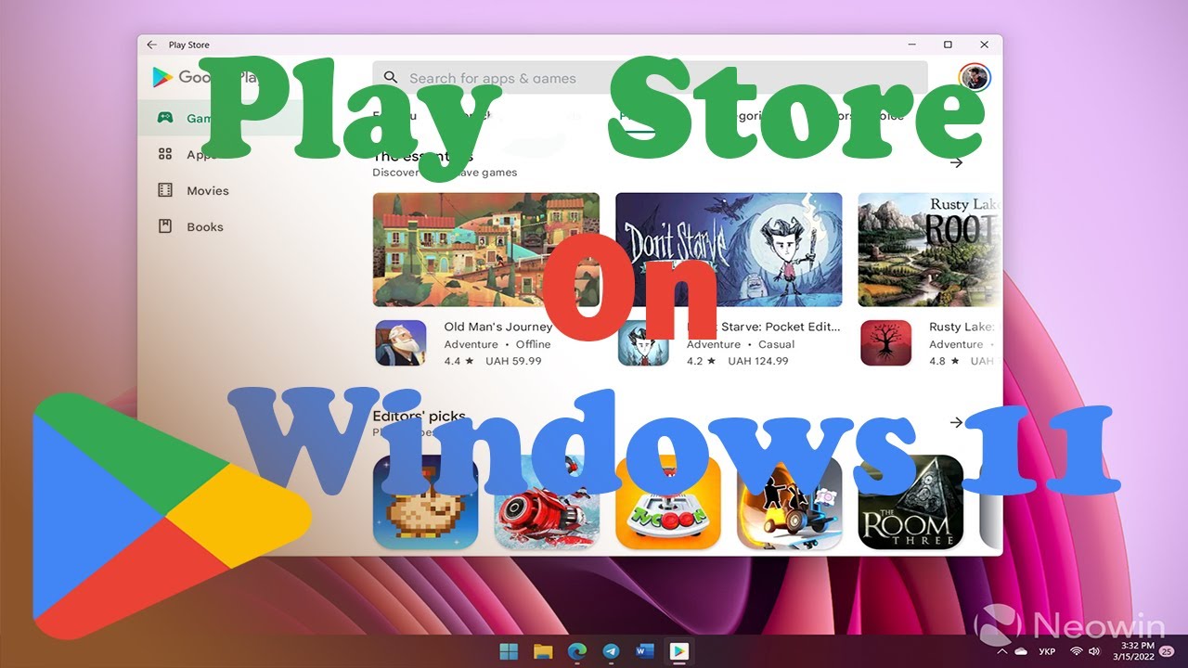Screen dimensions: 1188x668
Task: Open the volume speaker tray icon
Action: (1095, 651)
